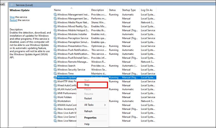Click the gear icon for Workstation
This screenshot has width=216, height=128.
pos(55,101)
